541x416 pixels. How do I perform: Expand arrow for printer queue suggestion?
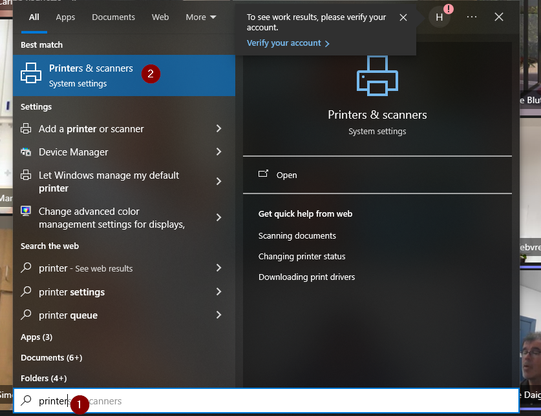tap(218, 315)
